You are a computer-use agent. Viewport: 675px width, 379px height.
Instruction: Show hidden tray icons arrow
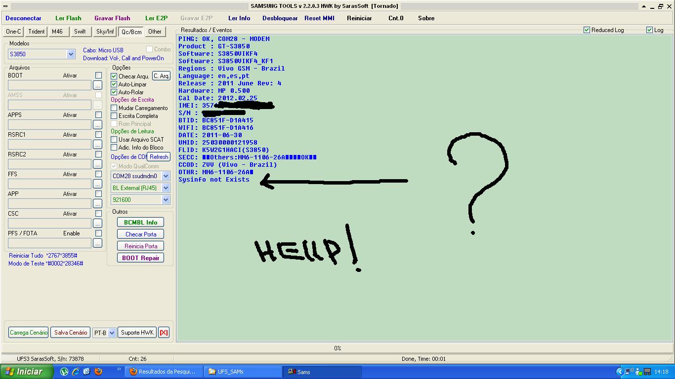point(620,372)
